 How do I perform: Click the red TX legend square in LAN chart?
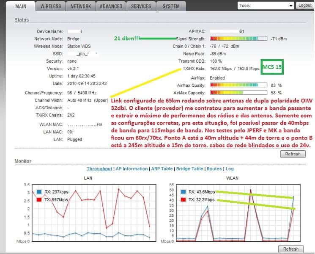pyautogui.click(x=39, y=199)
